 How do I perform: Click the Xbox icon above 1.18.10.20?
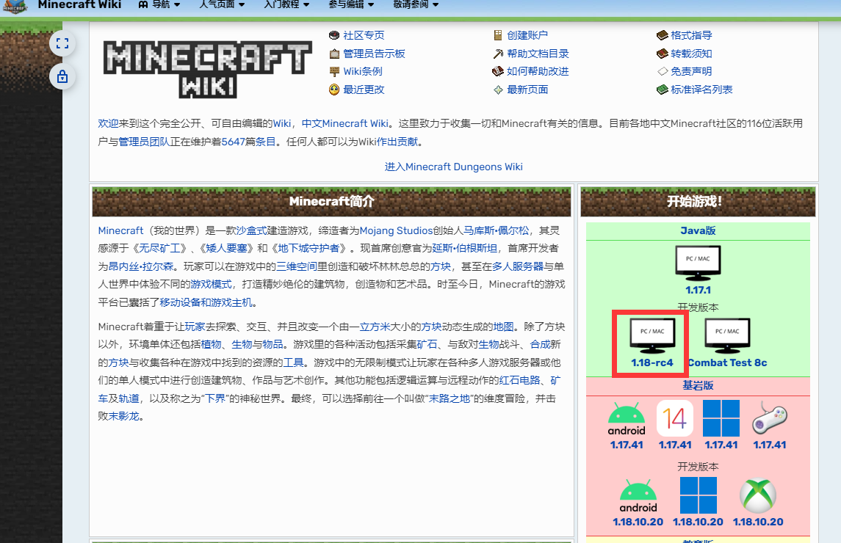(758, 496)
